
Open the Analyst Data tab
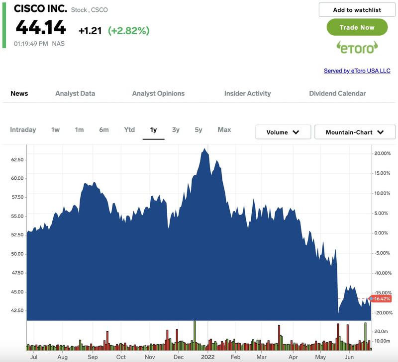(x=75, y=93)
